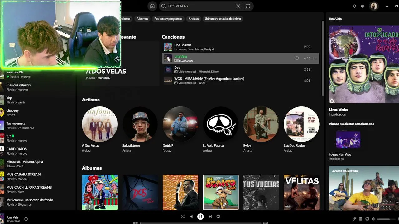Open the Dos Besitos album cover
The image size is (399, 224).
(100, 192)
